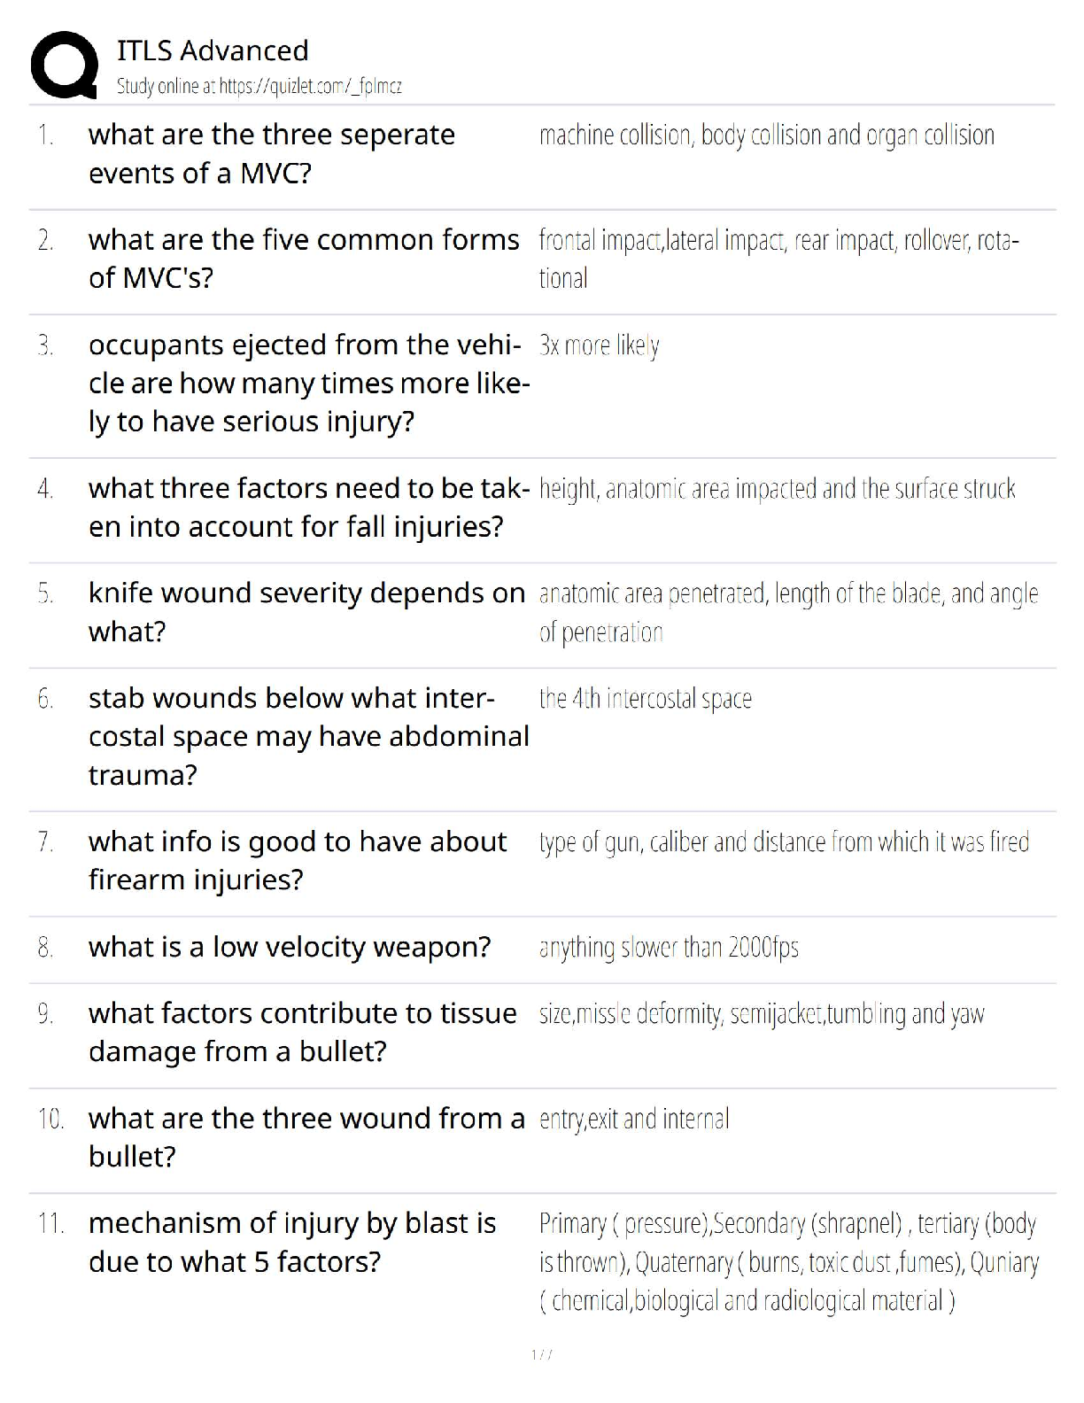
Task: Select the firearm injuries info question
Action: coord(298,860)
